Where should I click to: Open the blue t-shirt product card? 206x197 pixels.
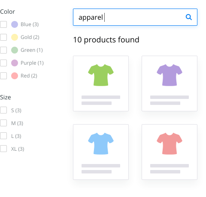click(101, 152)
